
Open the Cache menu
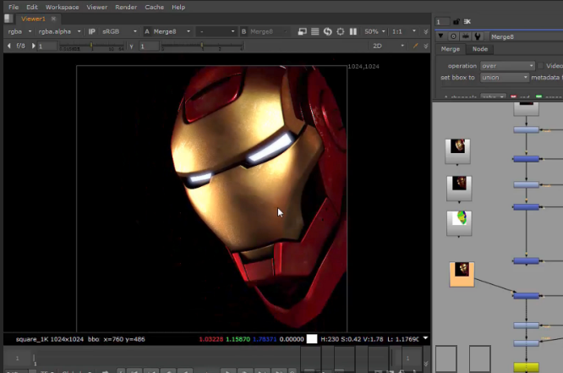[x=154, y=7]
